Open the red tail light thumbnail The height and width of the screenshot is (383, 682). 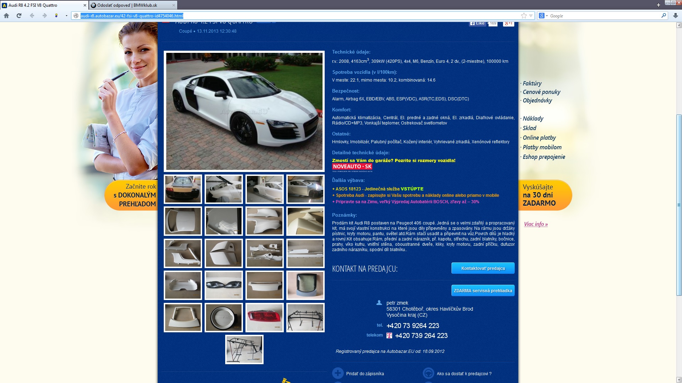[x=265, y=317]
